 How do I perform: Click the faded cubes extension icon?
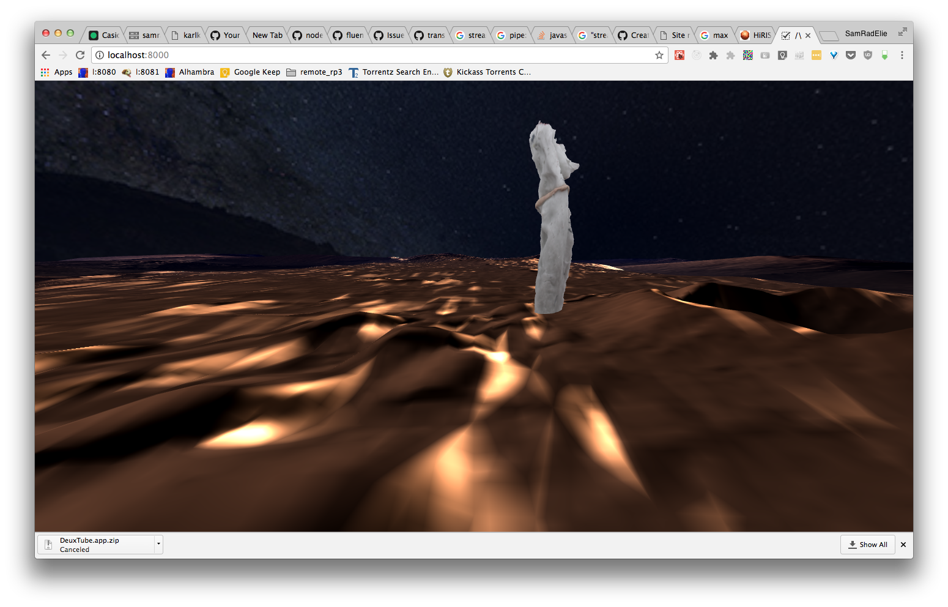[x=799, y=55]
